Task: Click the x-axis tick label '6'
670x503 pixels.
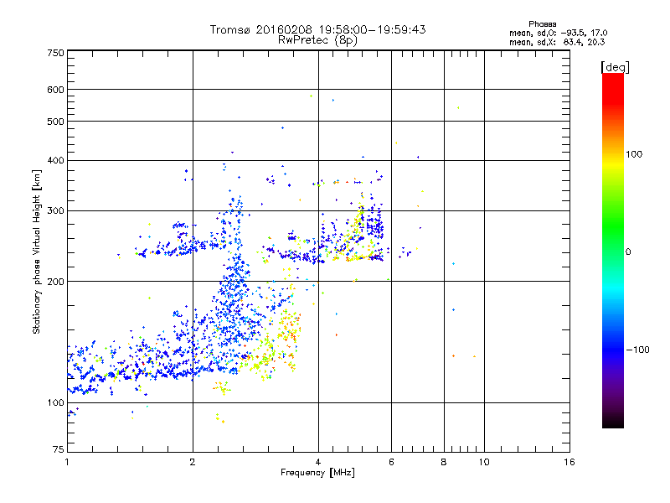Action: tap(391, 462)
